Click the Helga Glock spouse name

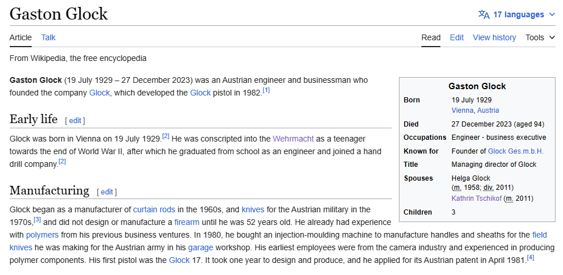click(x=471, y=178)
